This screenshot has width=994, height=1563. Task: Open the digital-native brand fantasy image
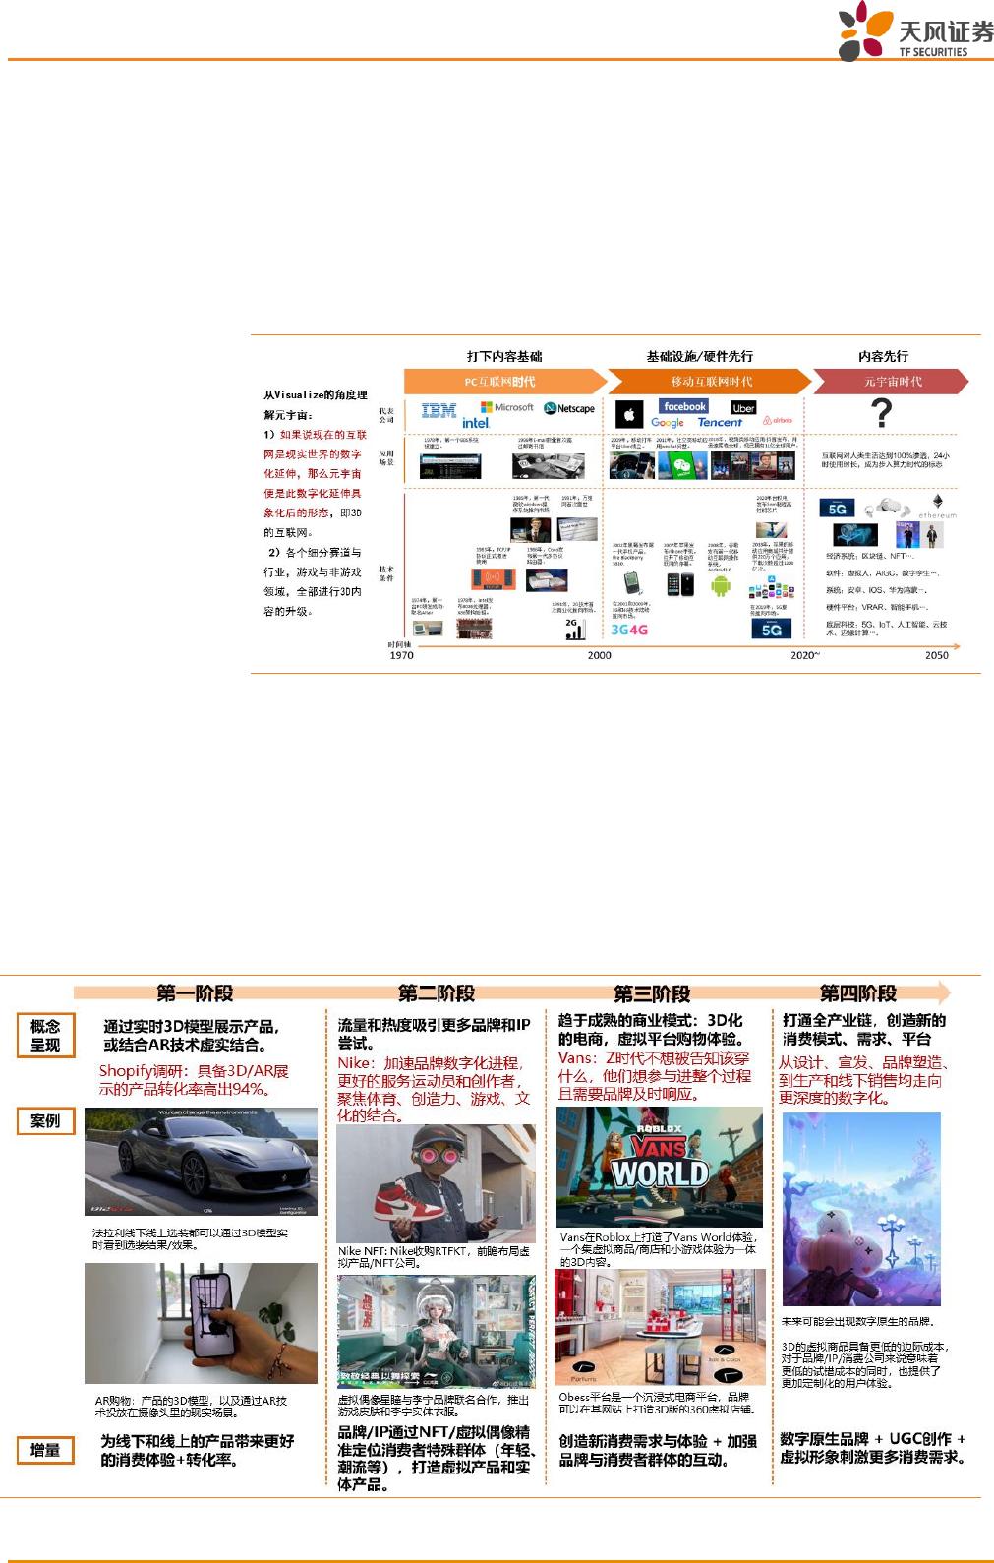click(x=861, y=1209)
